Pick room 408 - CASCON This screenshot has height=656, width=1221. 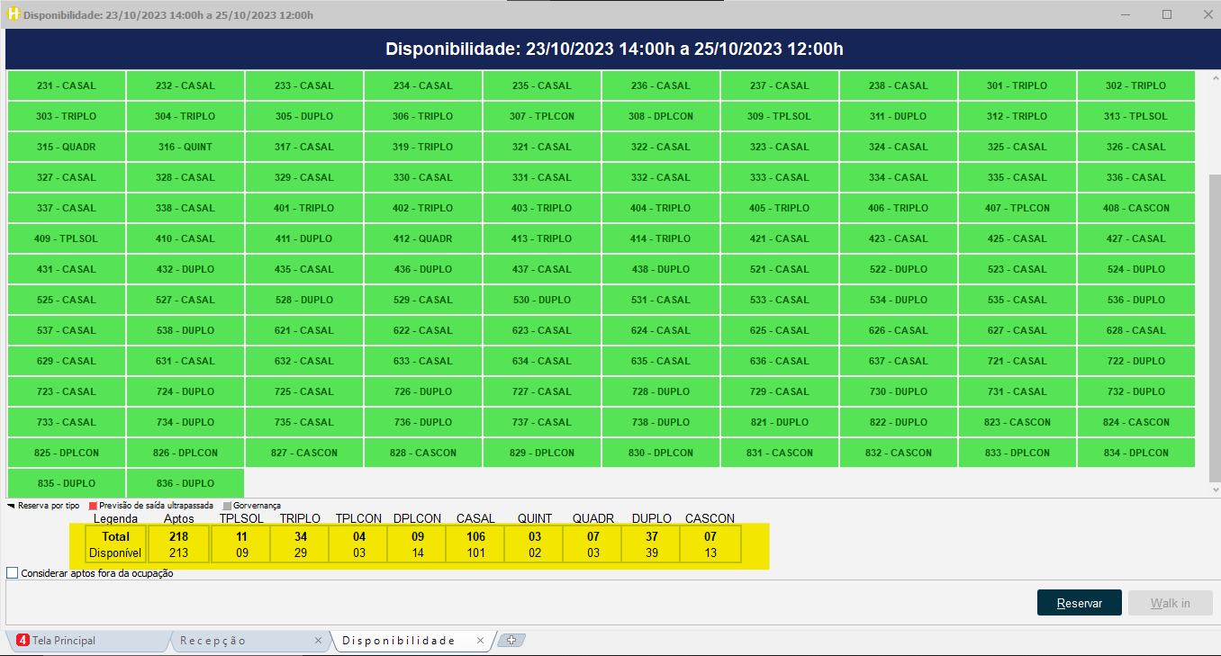click(x=1135, y=208)
